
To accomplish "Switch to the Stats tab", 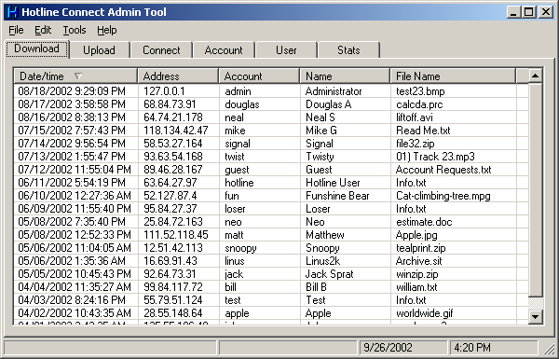I will (348, 50).
